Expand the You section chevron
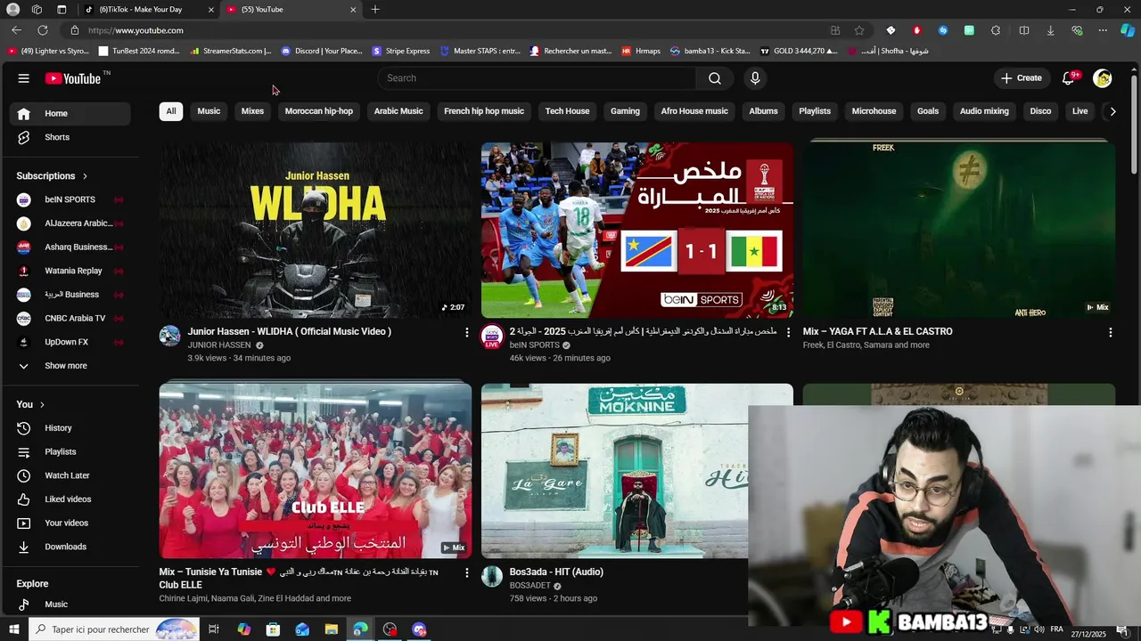1141x641 pixels. pyautogui.click(x=42, y=404)
